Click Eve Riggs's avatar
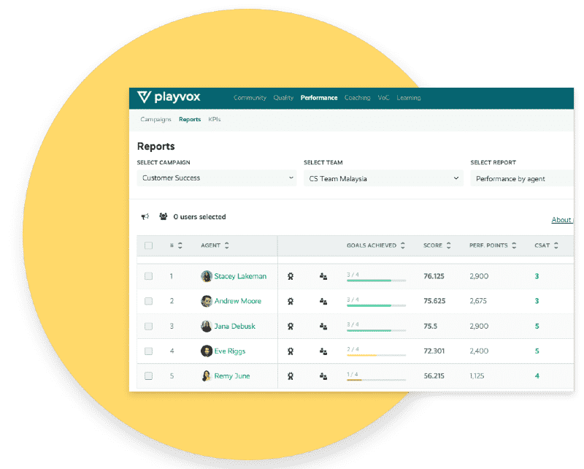The width and height of the screenshot is (584, 469). [x=207, y=351]
